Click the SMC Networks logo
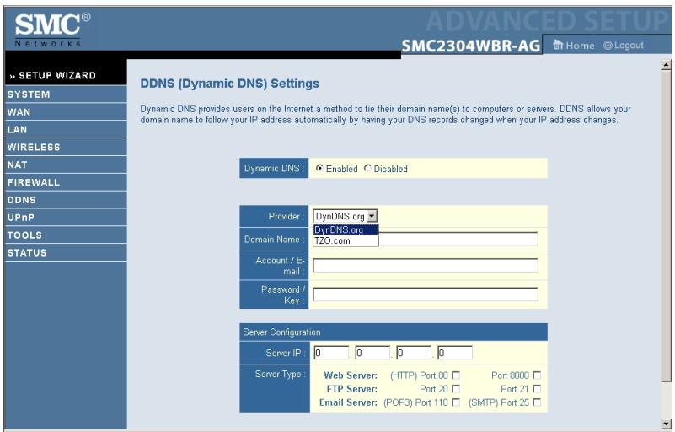The width and height of the screenshot is (675, 432). (52, 30)
